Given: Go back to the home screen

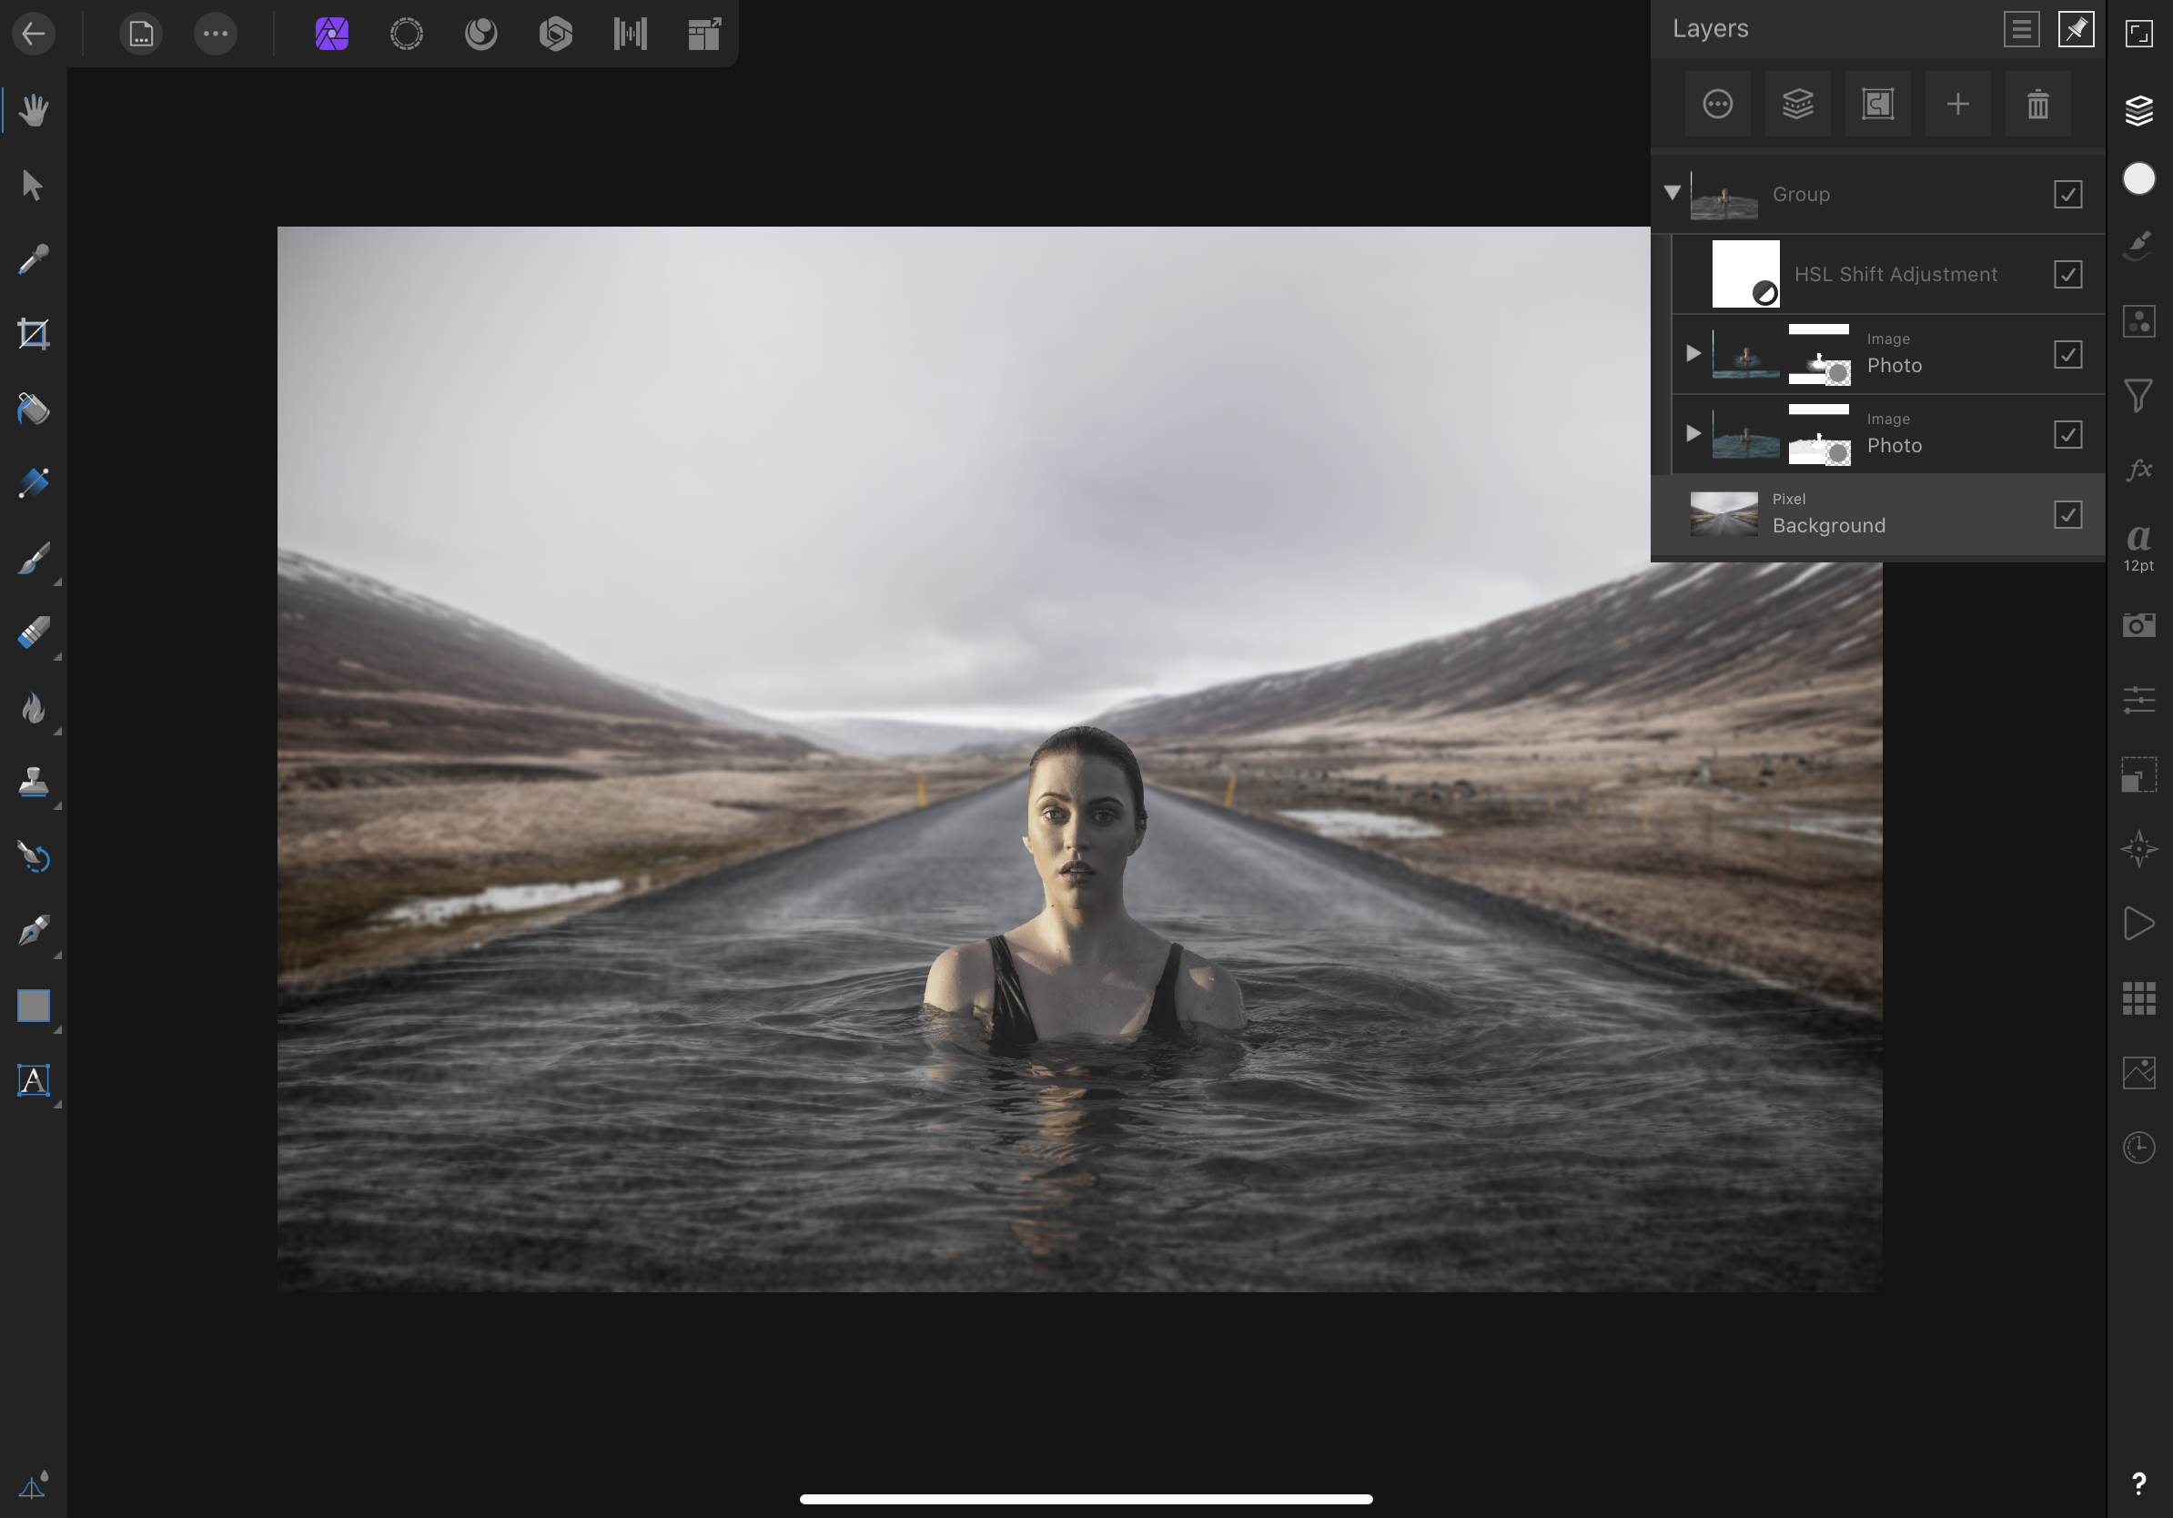Looking at the screenshot, I should click(x=33, y=34).
